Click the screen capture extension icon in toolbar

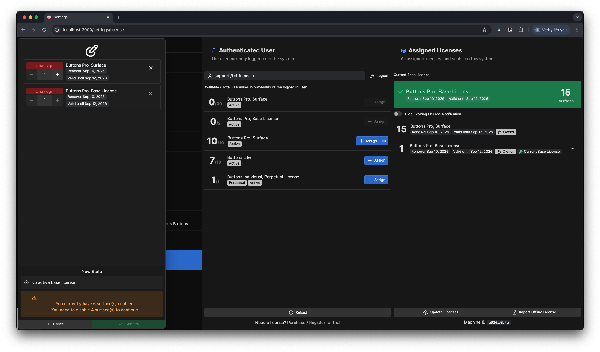pos(510,30)
